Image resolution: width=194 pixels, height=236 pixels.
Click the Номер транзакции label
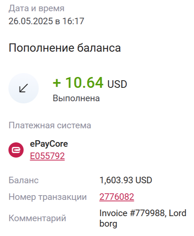(x=48, y=197)
